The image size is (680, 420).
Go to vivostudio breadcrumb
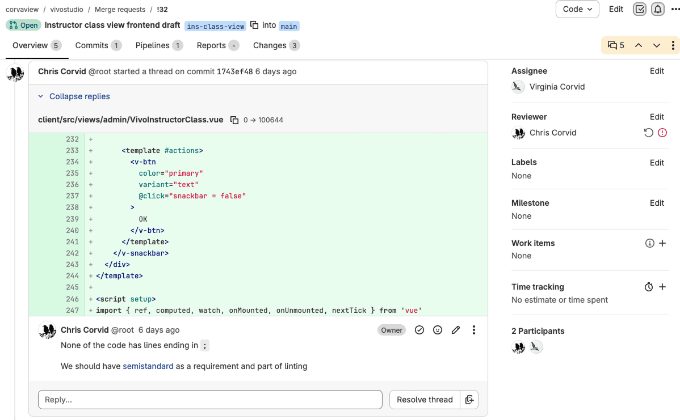point(67,10)
